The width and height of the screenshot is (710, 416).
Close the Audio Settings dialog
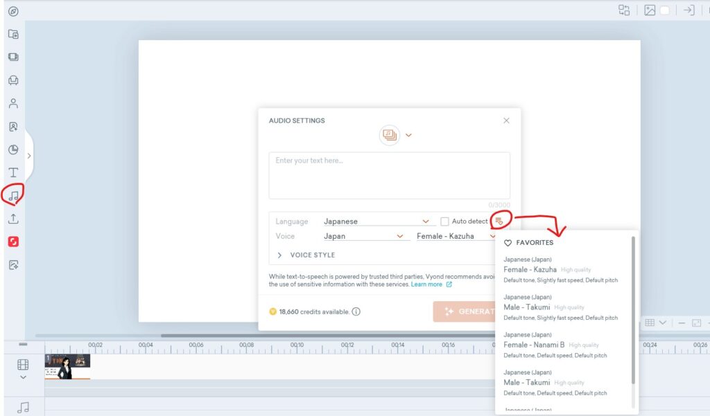[506, 120]
